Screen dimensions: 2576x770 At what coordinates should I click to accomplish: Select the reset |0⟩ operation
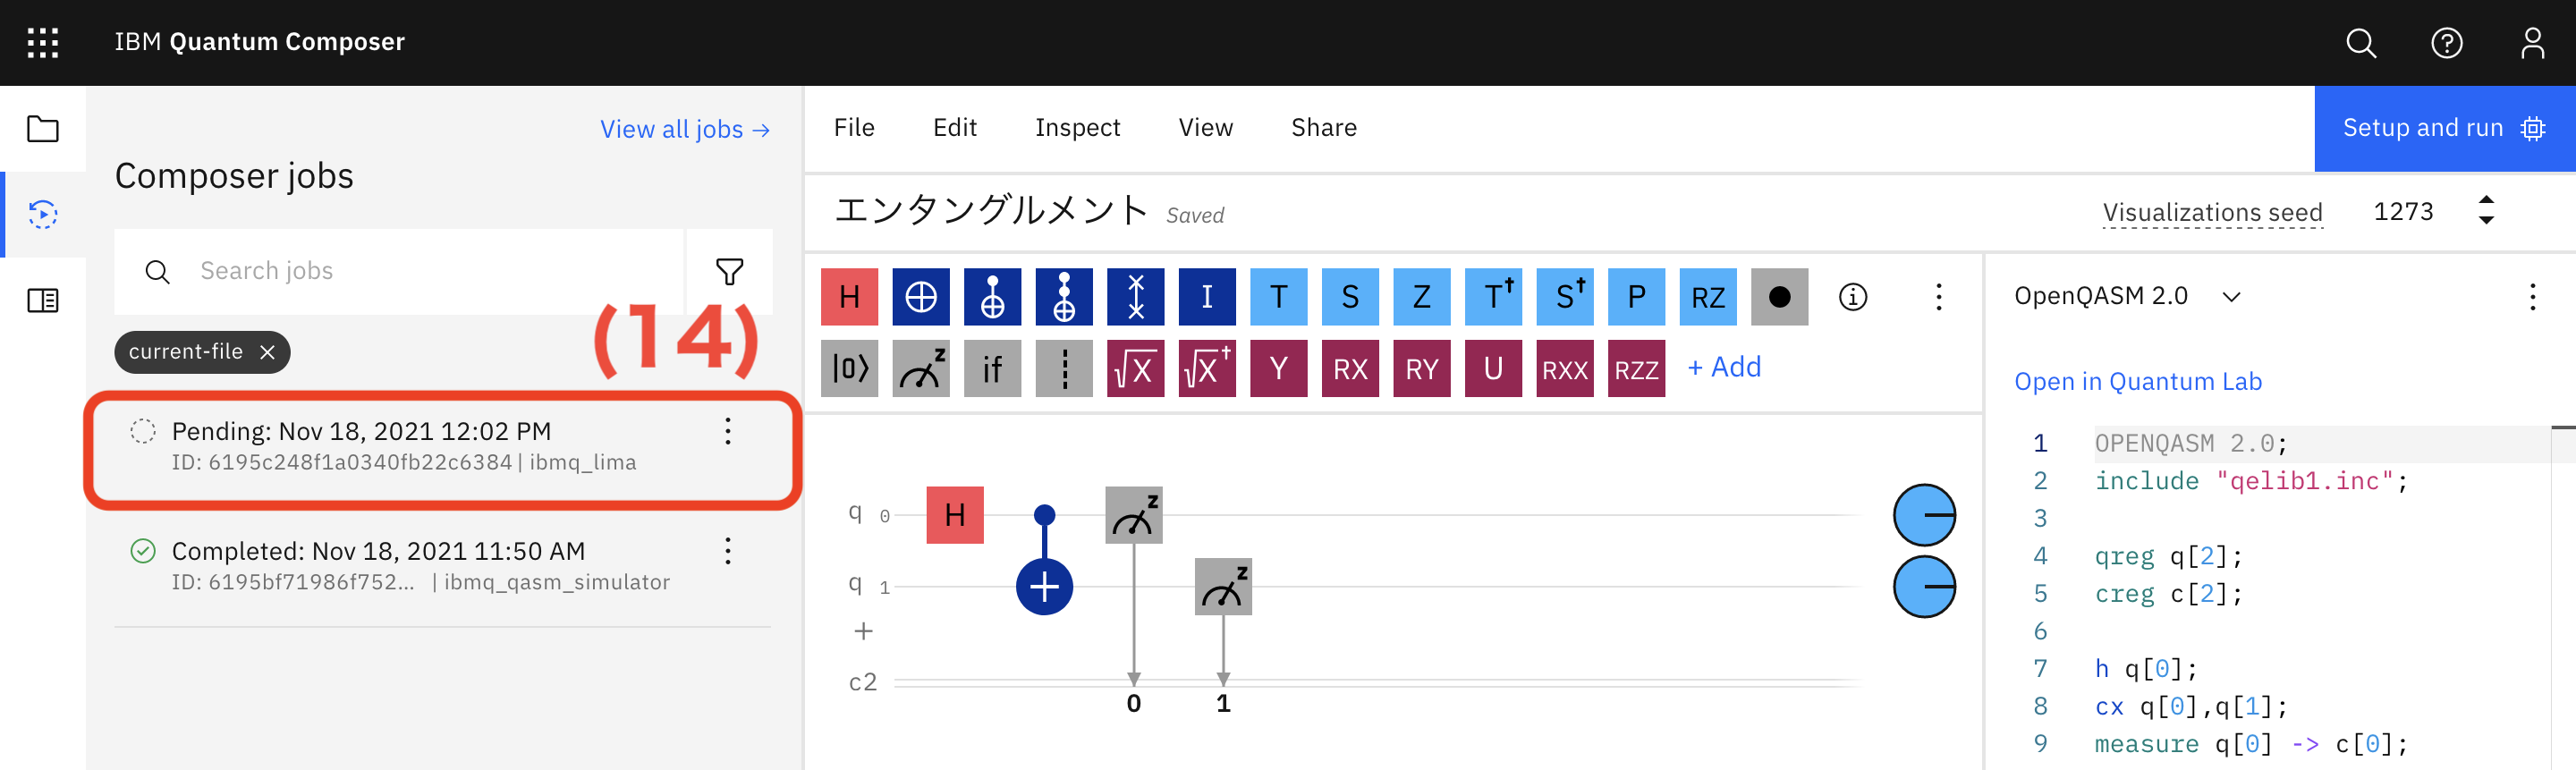point(849,368)
